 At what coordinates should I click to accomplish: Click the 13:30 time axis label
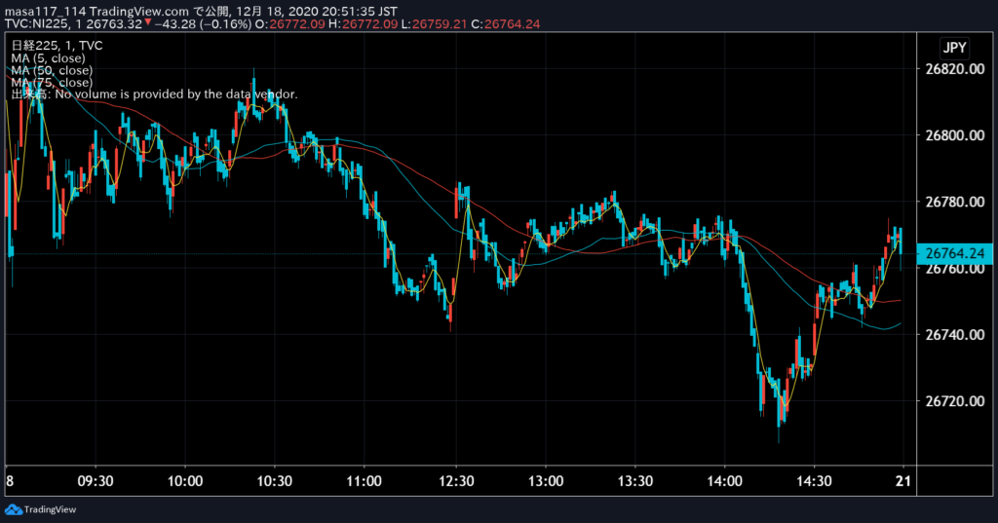pos(635,481)
